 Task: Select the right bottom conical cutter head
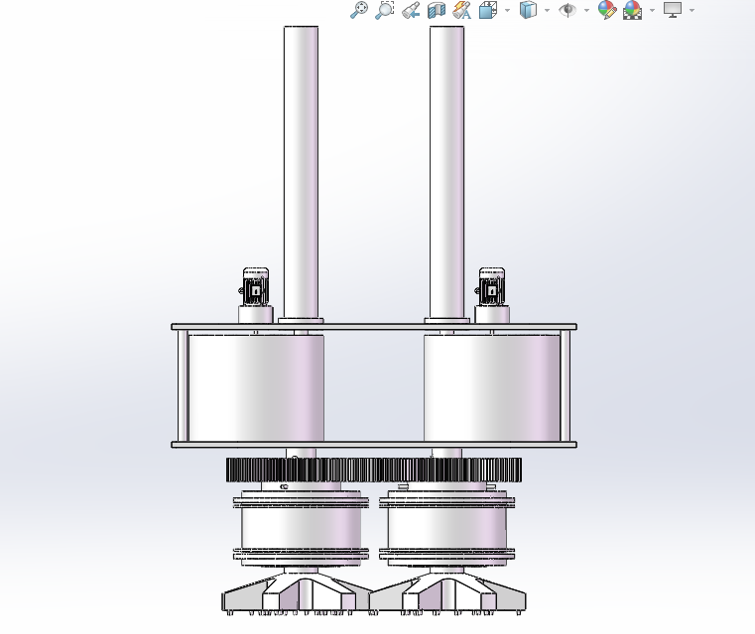[x=447, y=593]
